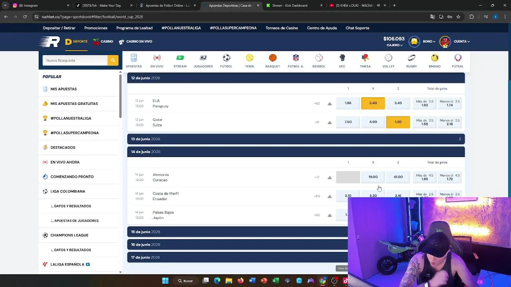Open Centro de Ayuda menu item
Screen dimensions: 511x287
322,28
